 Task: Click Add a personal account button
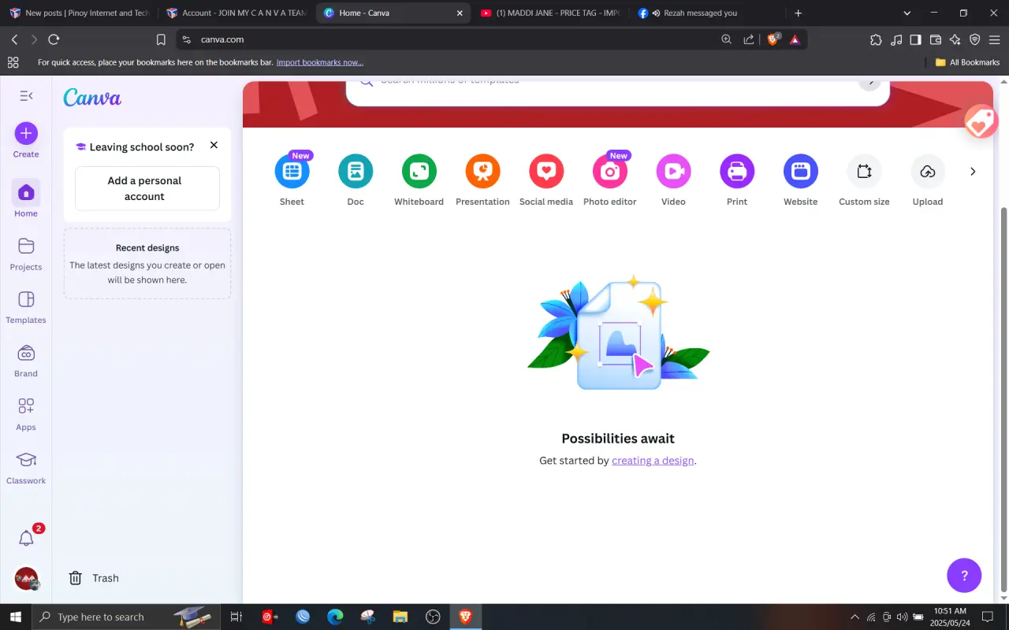point(147,188)
